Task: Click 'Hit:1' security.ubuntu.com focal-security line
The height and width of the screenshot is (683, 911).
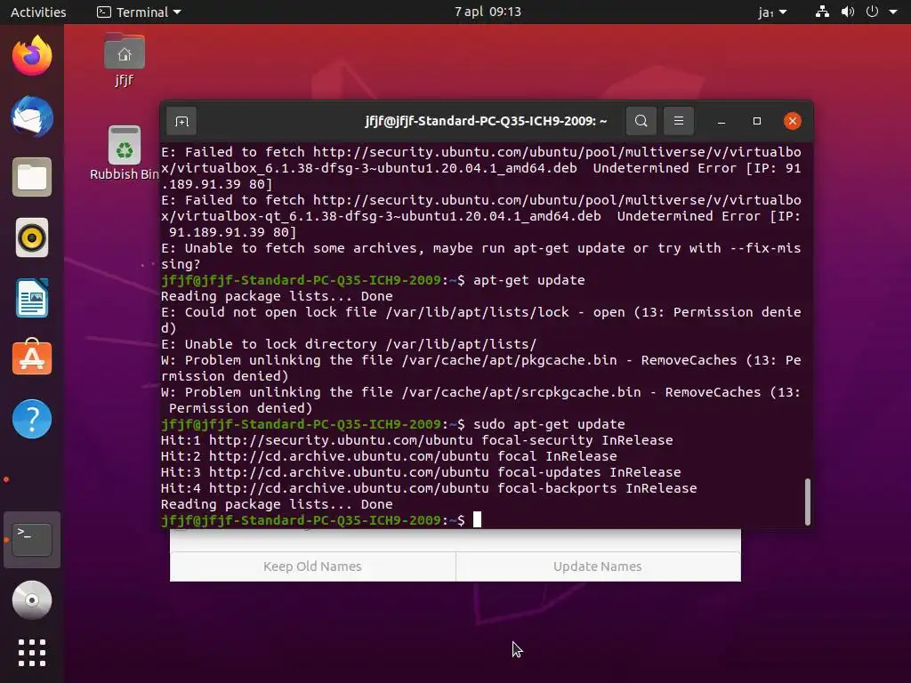Action: click(x=416, y=440)
